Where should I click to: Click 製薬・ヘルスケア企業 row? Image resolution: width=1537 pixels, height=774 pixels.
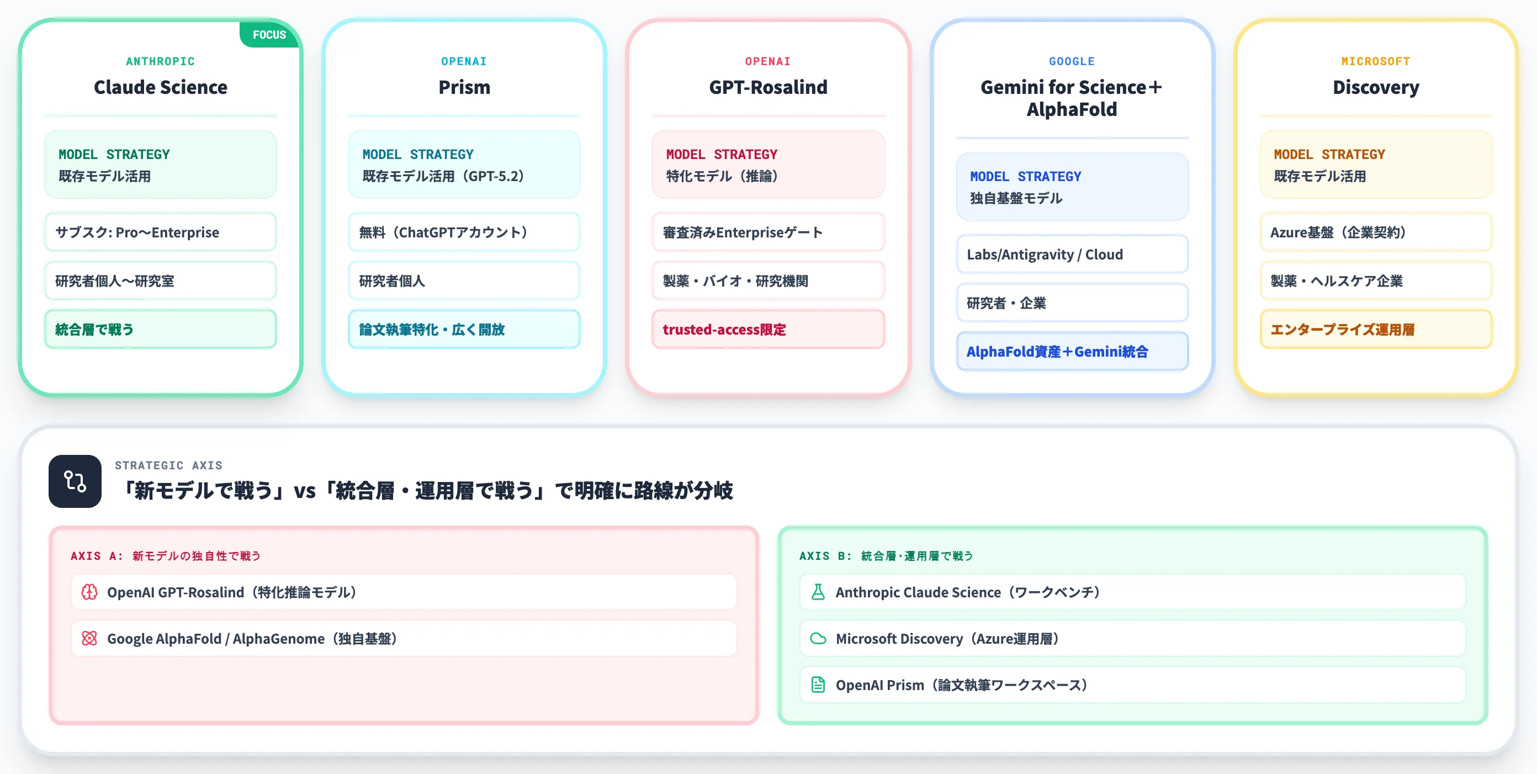1376,280
